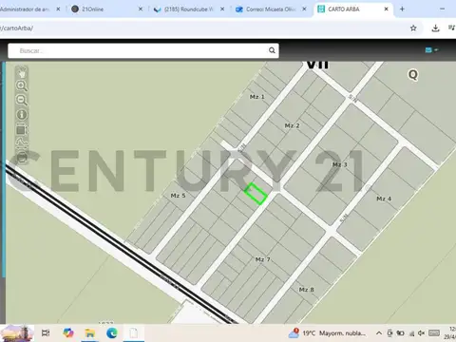Show hidden system tray icons
The image size is (456, 342).
[x=379, y=333]
